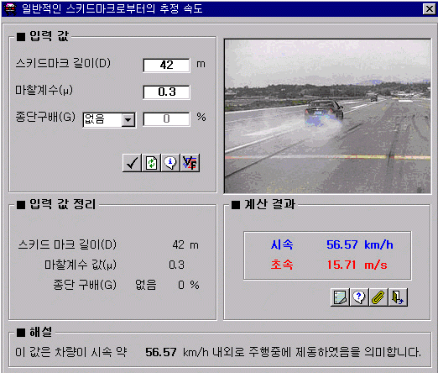Click the notepad icon under results
This screenshot has height=373, width=438.
(340, 297)
